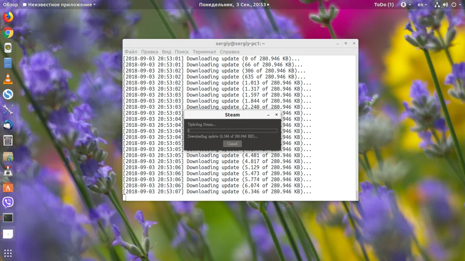Open VLC media player in dock

coord(8,79)
